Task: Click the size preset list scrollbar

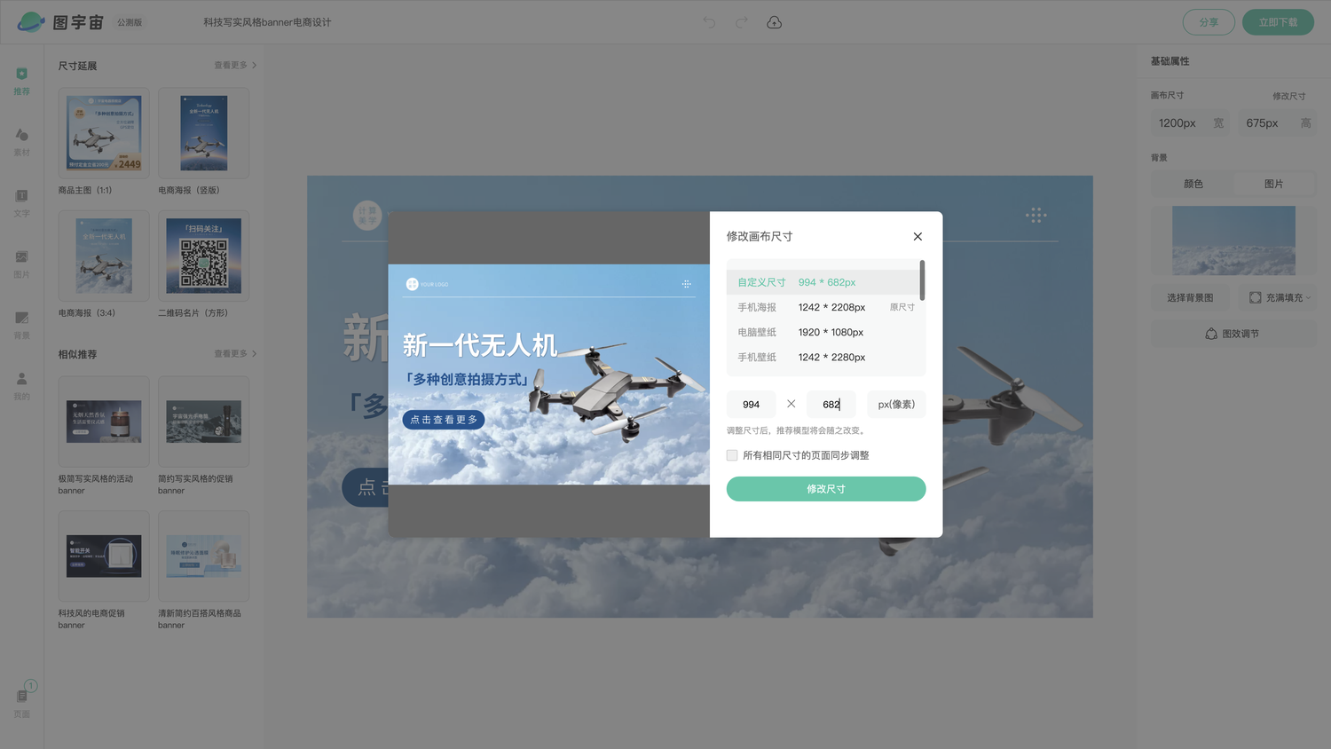Action: click(922, 280)
